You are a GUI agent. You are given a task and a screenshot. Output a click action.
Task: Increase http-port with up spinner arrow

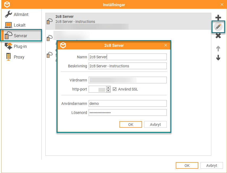pos(108,88)
